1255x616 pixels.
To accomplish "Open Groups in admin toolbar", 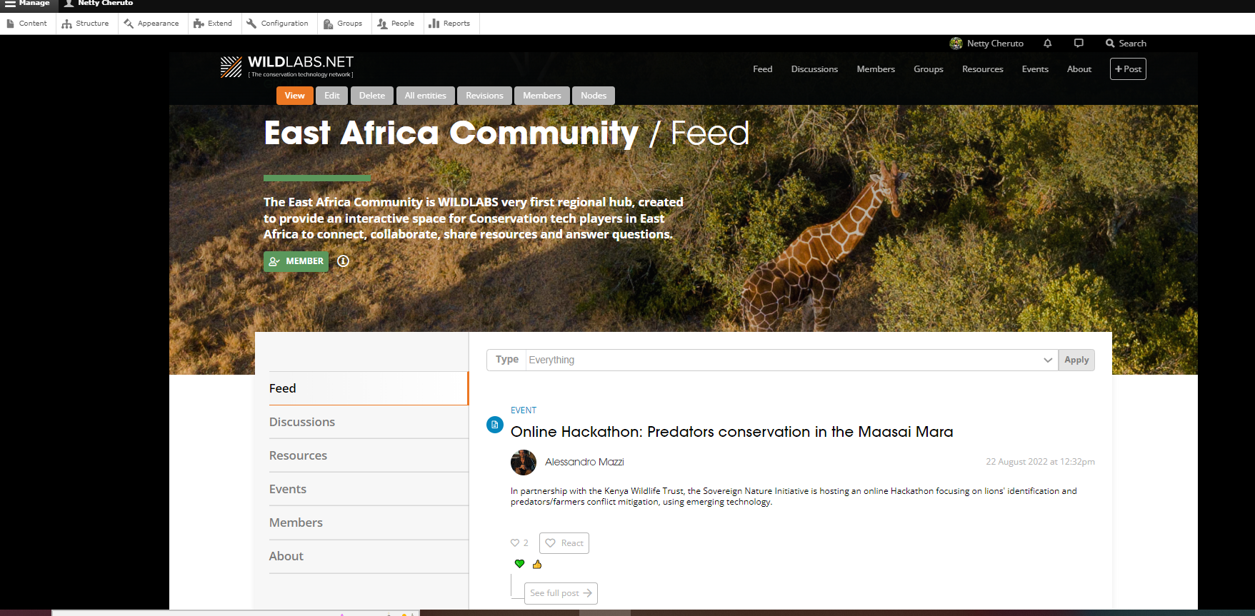I will (x=344, y=24).
